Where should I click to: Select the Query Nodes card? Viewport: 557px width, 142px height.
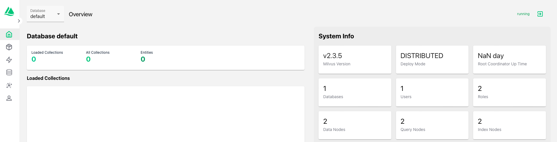[x=432, y=125]
